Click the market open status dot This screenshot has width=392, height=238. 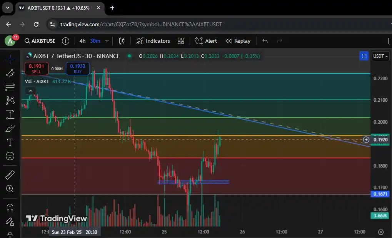tap(130, 56)
